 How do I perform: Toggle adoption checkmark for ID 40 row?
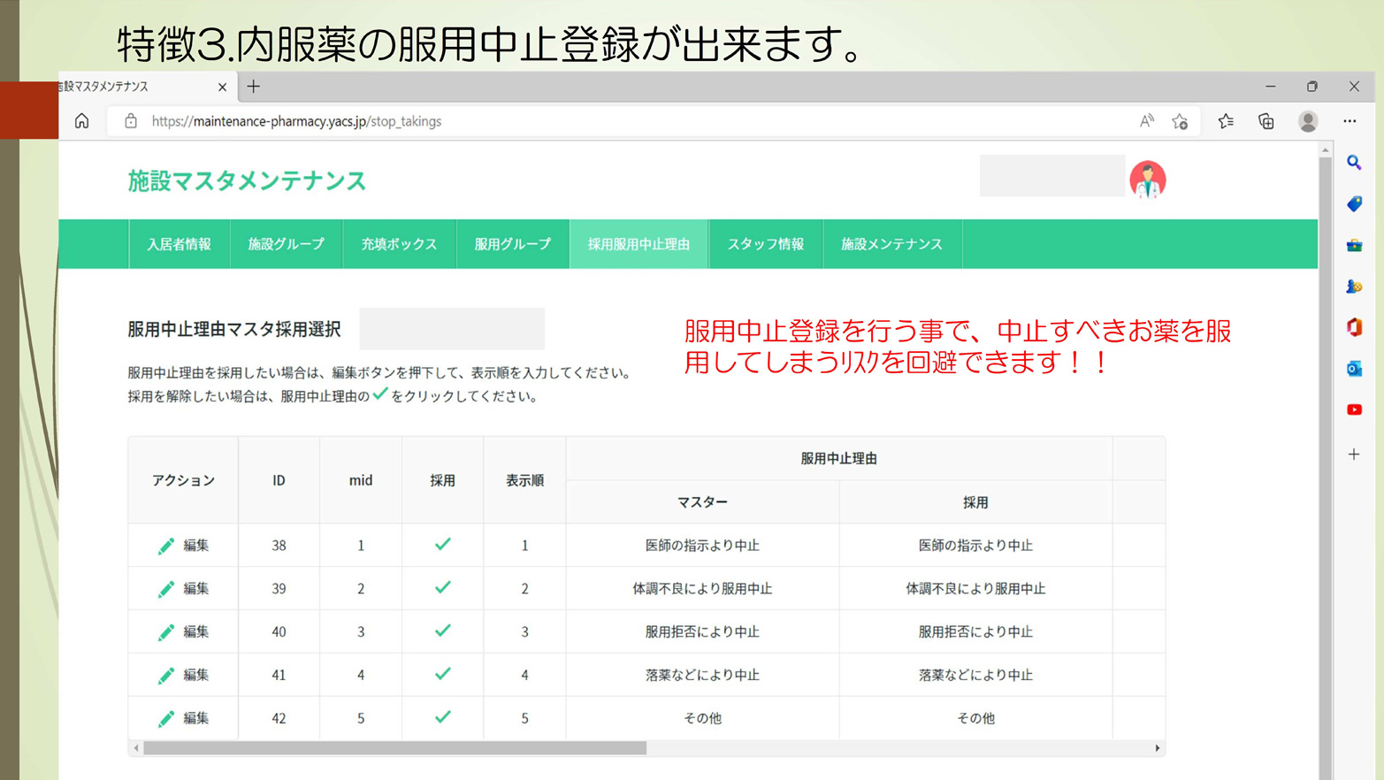point(442,631)
